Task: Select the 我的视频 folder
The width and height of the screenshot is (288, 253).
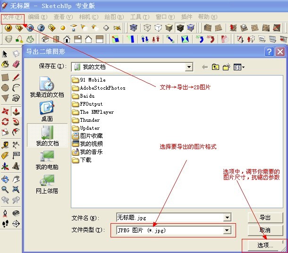Action: tap(87, 144)
